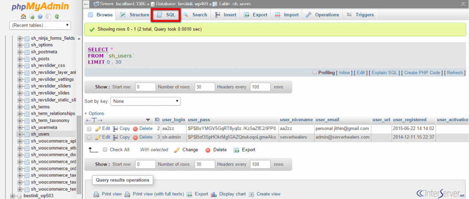
Task: Click the Headers every field below the results table
Action: (x=260, y=164)
